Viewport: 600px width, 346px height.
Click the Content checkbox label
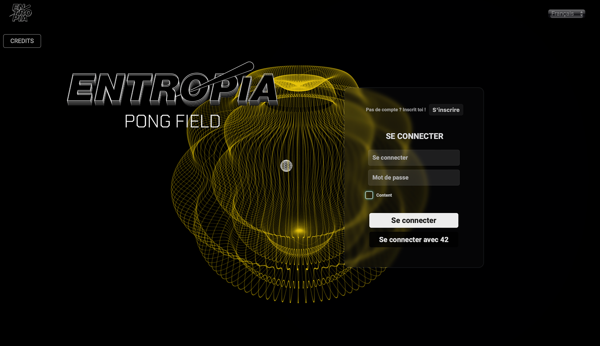[x=384, y=195]
